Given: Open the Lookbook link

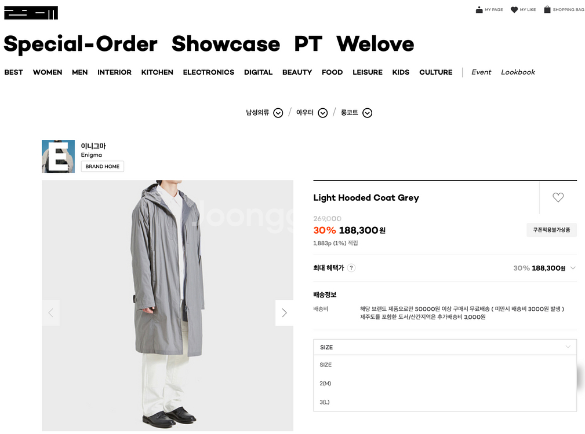Looking at the screenshot, I should (518, 72).
